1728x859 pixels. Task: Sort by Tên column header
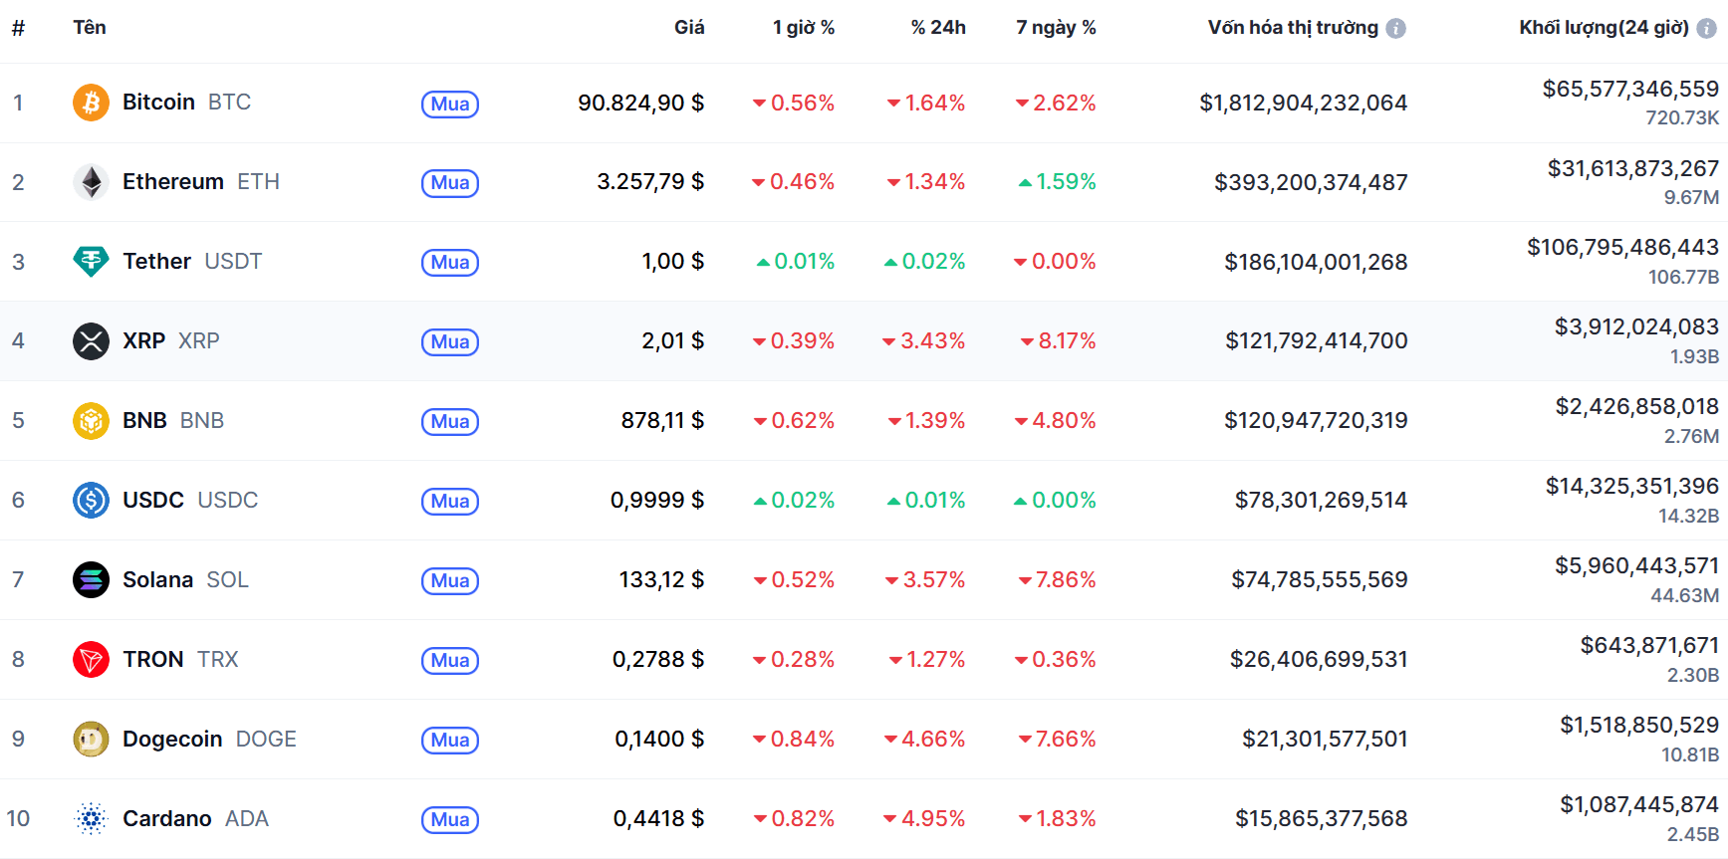(x=90, y=27)
